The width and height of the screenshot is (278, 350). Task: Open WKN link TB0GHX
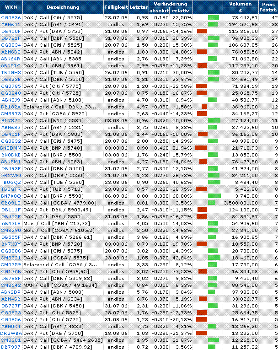tap(11, 73)
